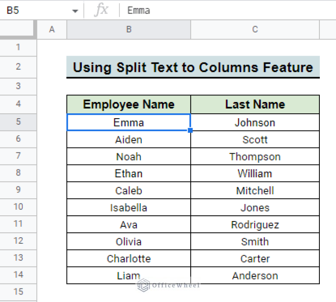The image size is (336, 302).
Task: Open the Name box dropdown arrow
Action: click(75, 11)
